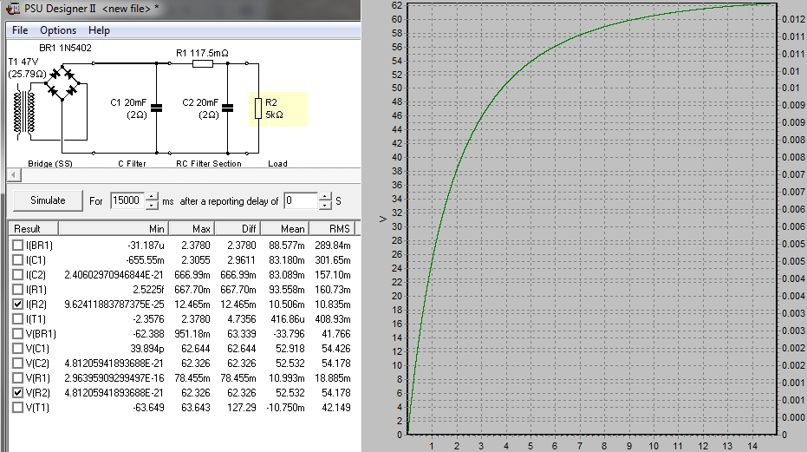Image resolution: width=807 pixels, height=452 pixels.
Task: Enable the V(C2) plot checkbox
Action: [18, 364]
